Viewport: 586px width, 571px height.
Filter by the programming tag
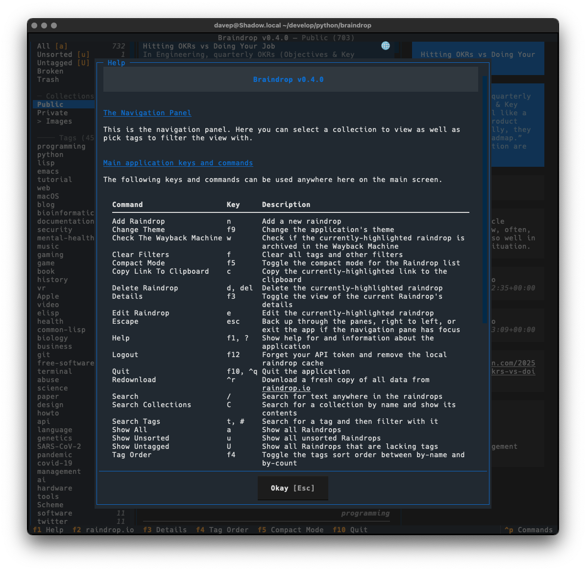61,146
